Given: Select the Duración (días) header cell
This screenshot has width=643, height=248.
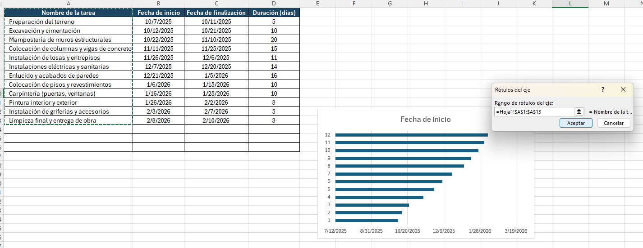Looking at the screenshot, I should [x=274, y=13].
